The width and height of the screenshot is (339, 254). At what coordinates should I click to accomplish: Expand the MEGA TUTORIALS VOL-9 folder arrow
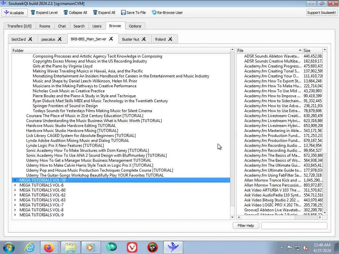click(15, 215)
